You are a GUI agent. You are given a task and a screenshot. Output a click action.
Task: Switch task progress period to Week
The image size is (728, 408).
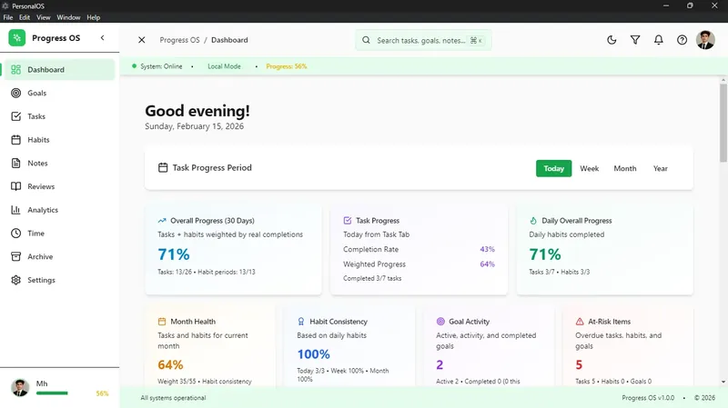pos(589,168)
